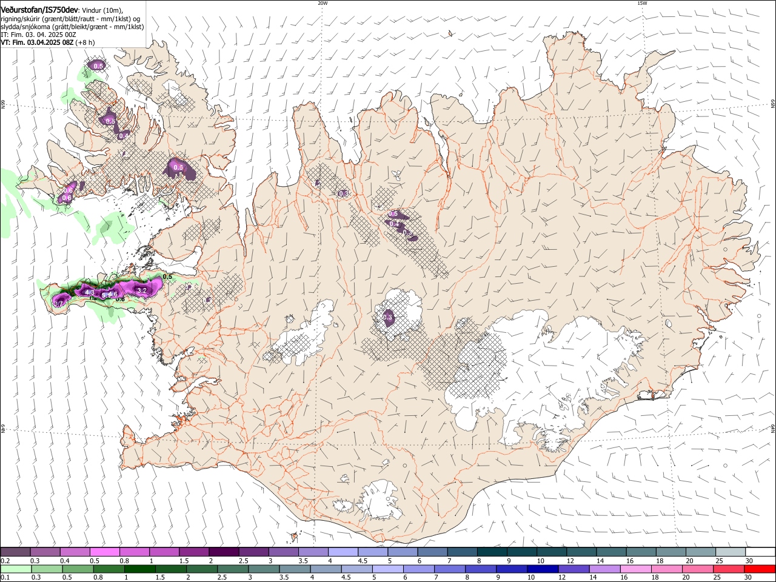Click the 0.4 value in the northern snow band

[x=394, y=224]
